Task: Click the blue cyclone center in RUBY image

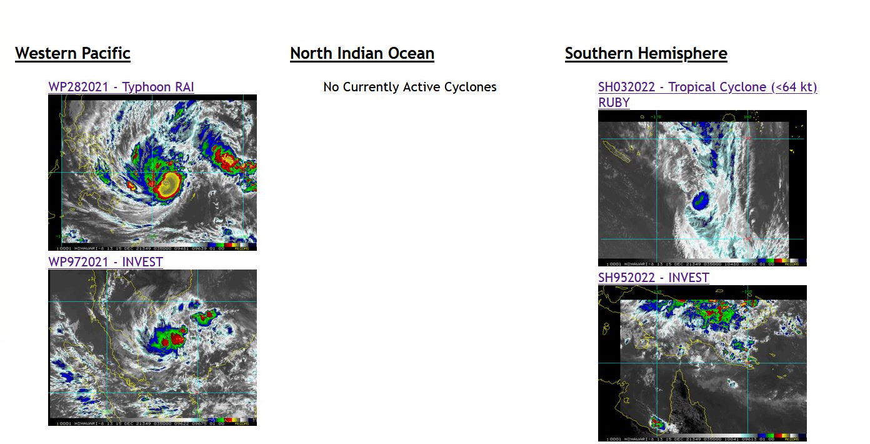Action: [x=701, y=201]
